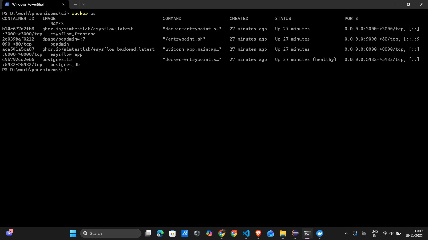The image size is (428, 240).
Task: Click container ID c9b792cd2e66
Action: click(x=18, y=59)
